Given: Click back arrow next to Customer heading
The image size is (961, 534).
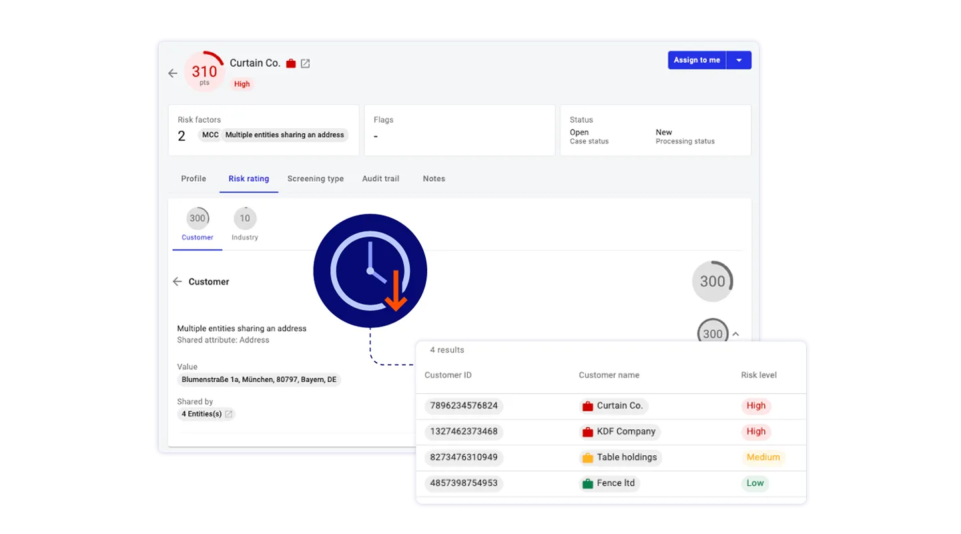Looking at the screenshot, I should click(x=177, y=282).
